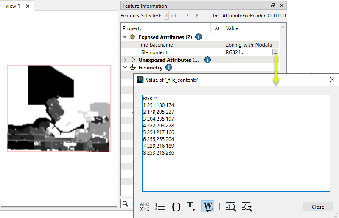Collapse the Exposed Attributes section

click(x=125, y=37)
